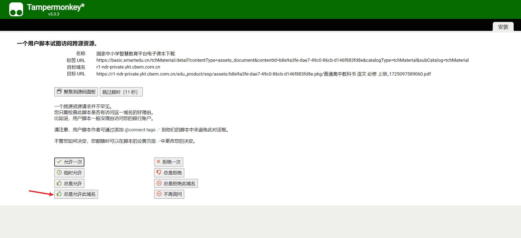Click the 标签 URL smartedu.cn address text
Viewport: 521px width, 238px height.
(282, 60)
